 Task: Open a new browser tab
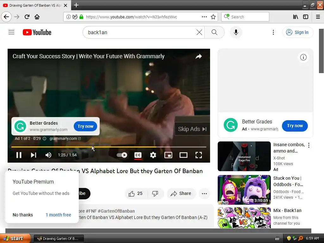pyautogui.click(x=76, y=5)
